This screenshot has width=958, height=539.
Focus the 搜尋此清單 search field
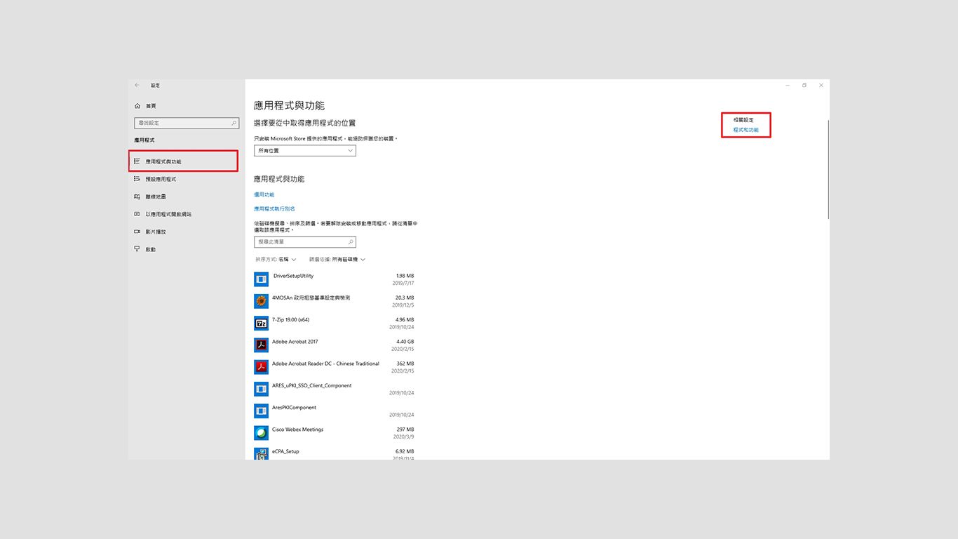pos(305,241)
